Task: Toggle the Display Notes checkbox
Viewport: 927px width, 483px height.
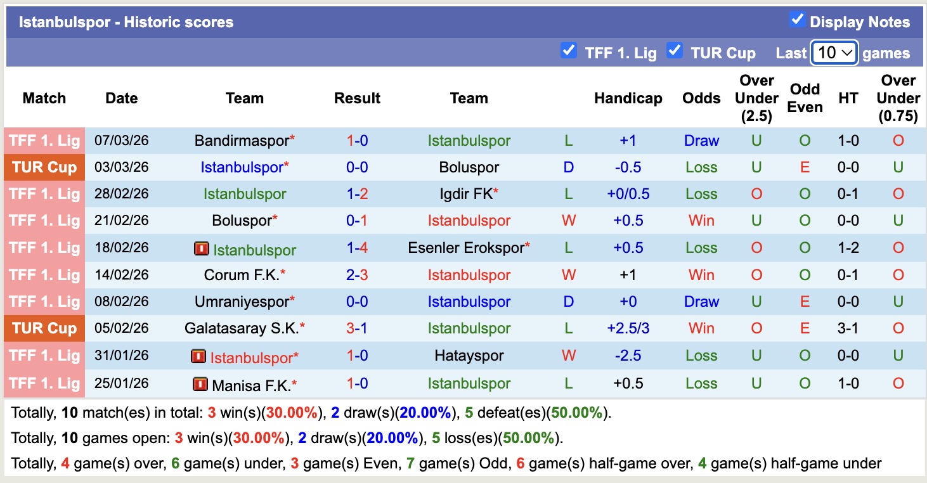Action: coord(797,20)
